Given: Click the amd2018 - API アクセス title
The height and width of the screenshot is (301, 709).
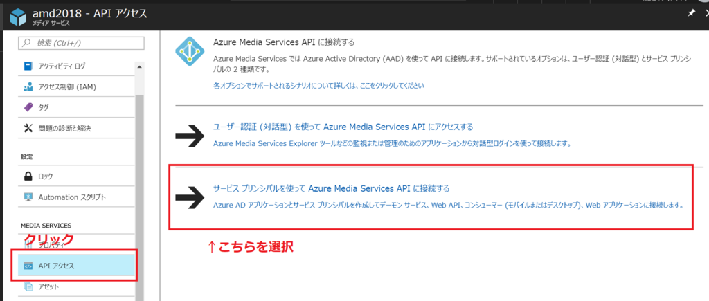Looking at the screenshot, I should coord(90,14).
